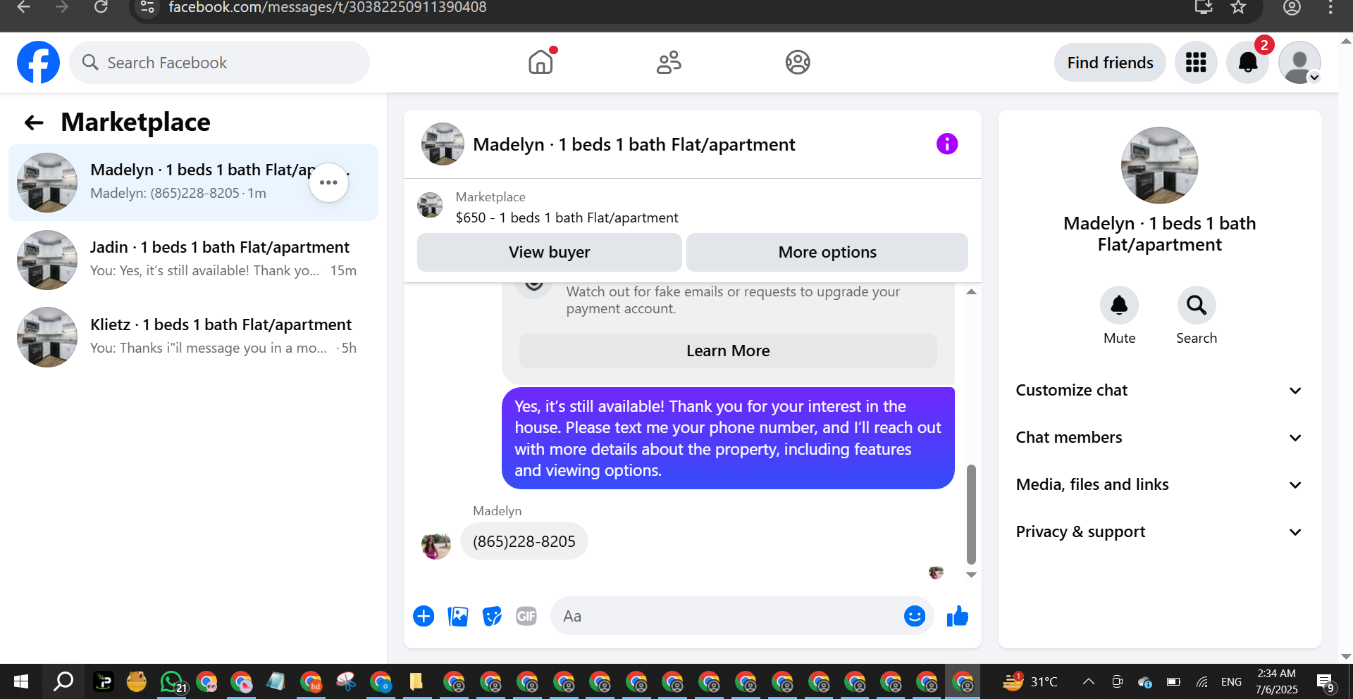
Task: Click the seen-receipt avatar under the messages
Action: (x=936, y=573)
